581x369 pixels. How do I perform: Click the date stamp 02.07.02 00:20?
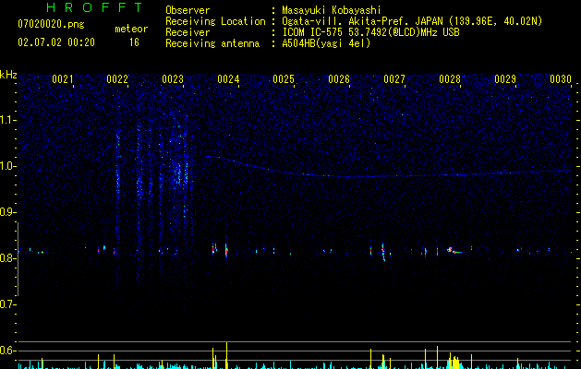[56, 42]
